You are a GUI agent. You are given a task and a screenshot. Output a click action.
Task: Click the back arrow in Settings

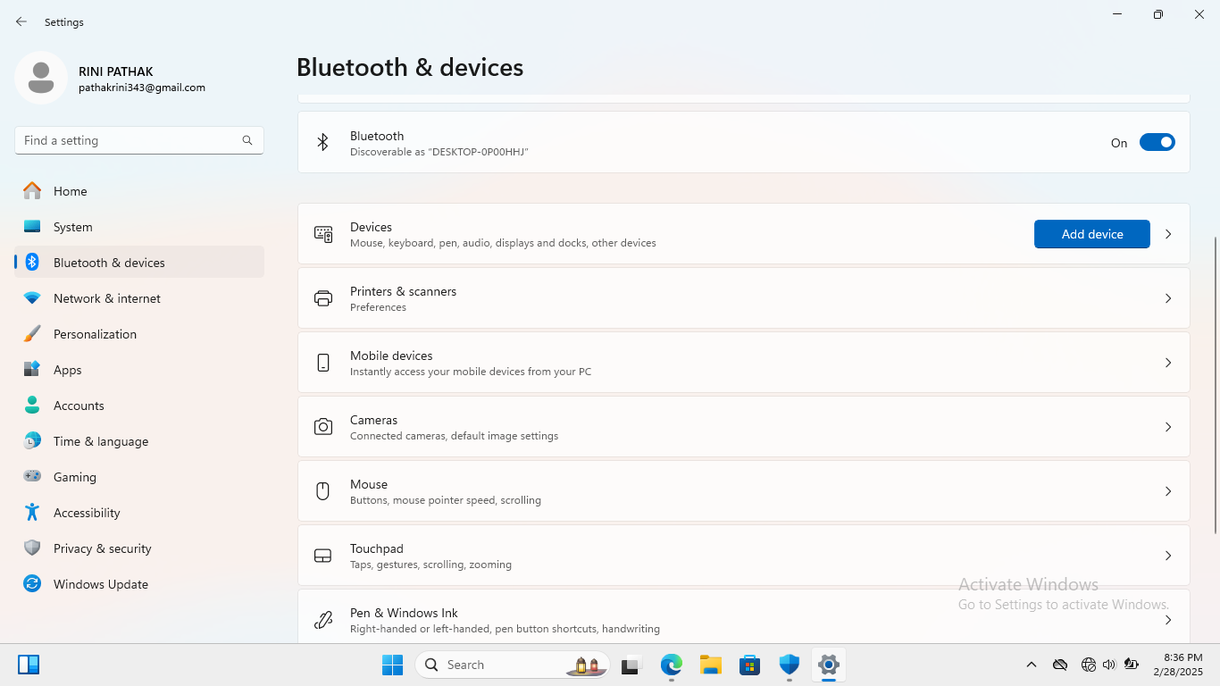[21, 21]
